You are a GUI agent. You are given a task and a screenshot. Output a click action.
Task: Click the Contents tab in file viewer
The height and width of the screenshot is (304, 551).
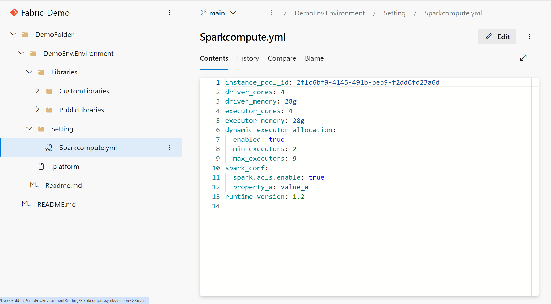tap(214, 58)
